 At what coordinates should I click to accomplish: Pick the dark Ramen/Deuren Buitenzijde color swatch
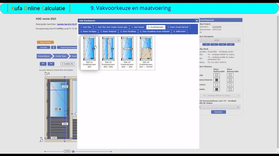(216, 80)
